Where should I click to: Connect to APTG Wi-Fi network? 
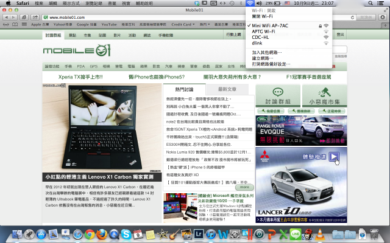coord(288,32)
